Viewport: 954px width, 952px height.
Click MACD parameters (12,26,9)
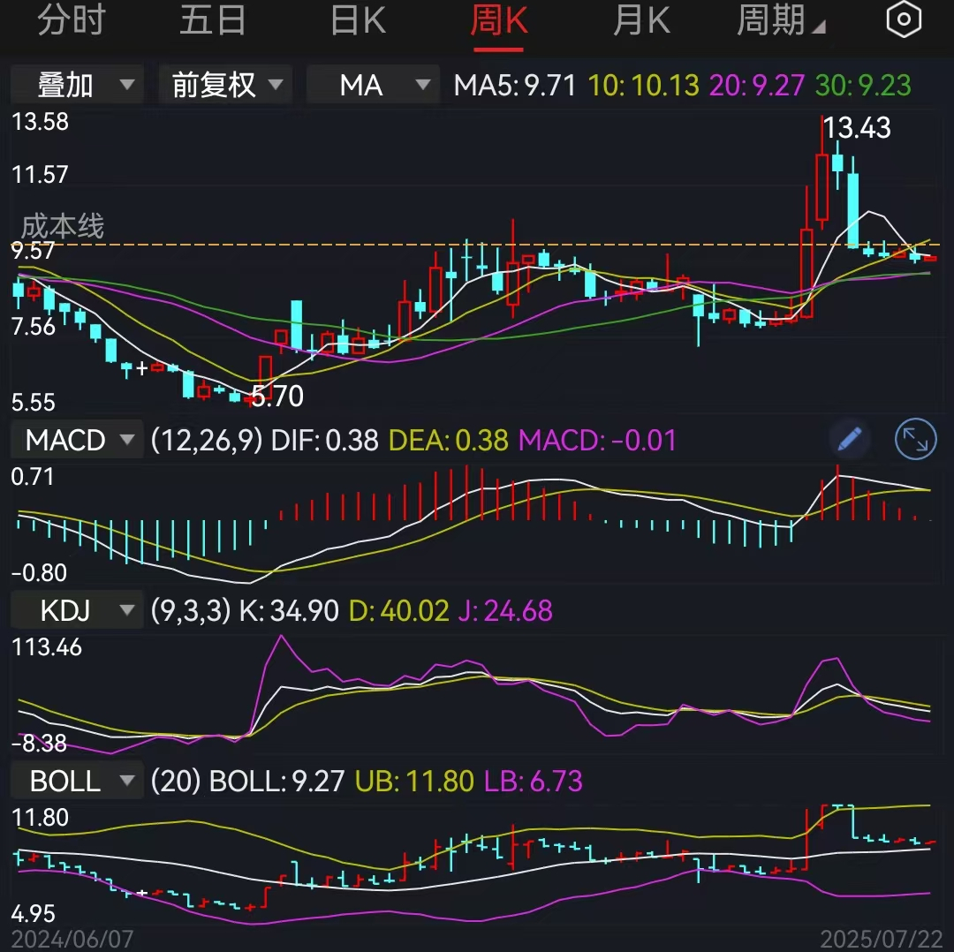pyautogui.click(x=207, y=440)
